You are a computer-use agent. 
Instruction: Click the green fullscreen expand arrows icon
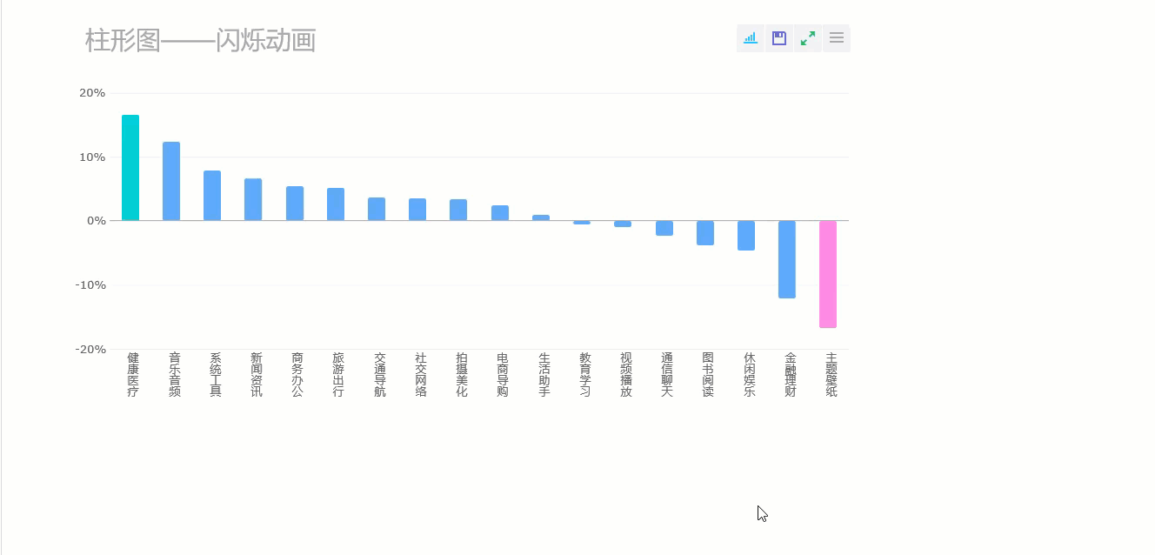808,38
